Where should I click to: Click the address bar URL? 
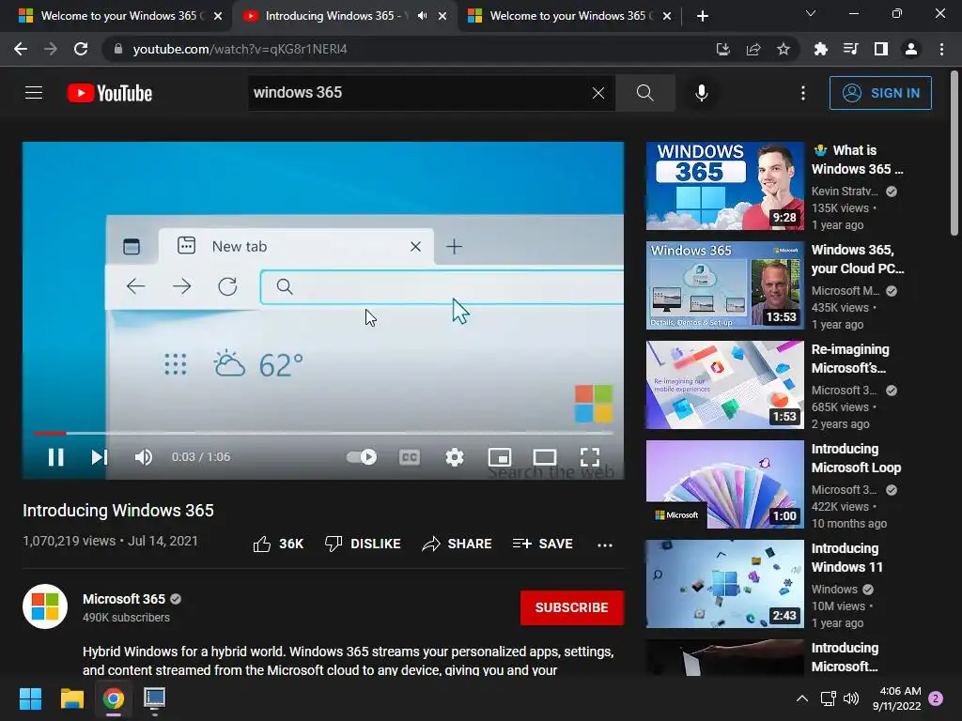[x=240, y=49]
